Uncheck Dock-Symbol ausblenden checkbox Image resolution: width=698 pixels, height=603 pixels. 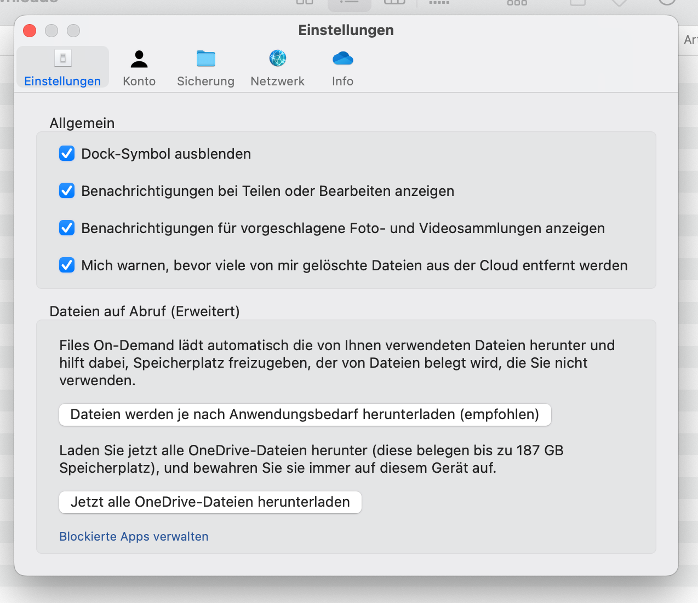[67, 154]
